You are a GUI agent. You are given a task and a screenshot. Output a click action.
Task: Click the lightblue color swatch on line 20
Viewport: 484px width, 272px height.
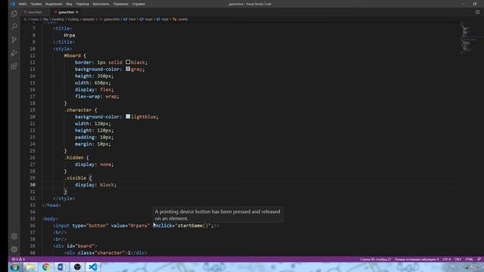pyautogui.click(x=128, y=116)
